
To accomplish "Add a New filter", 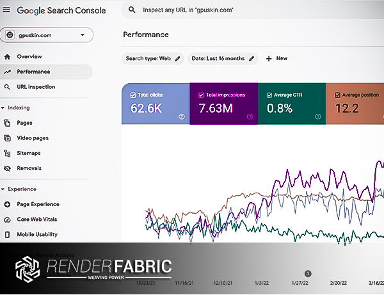I will click(276, 58).
